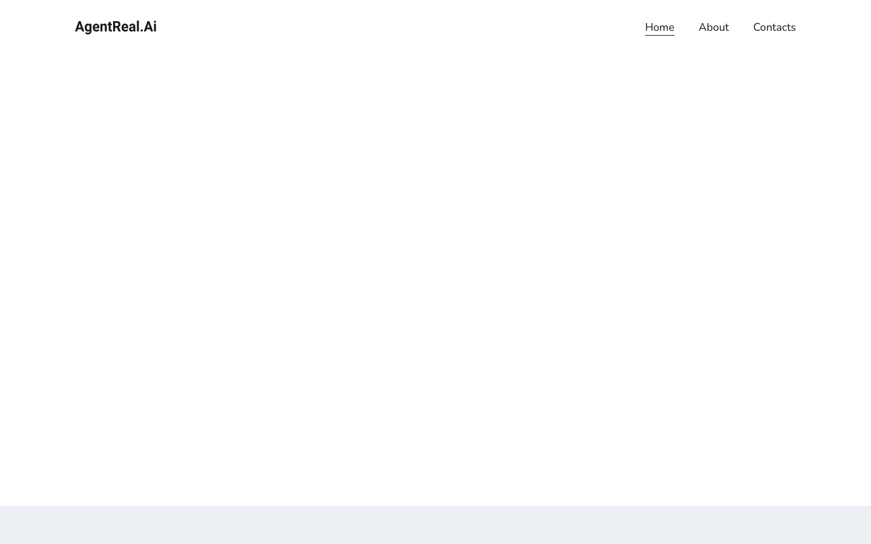
Task: Go to the About page
Action: pos(714,27)
